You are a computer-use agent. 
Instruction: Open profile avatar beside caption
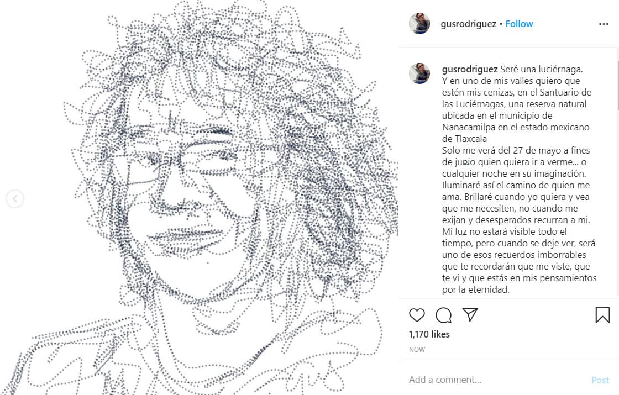(x=419, y=73)
